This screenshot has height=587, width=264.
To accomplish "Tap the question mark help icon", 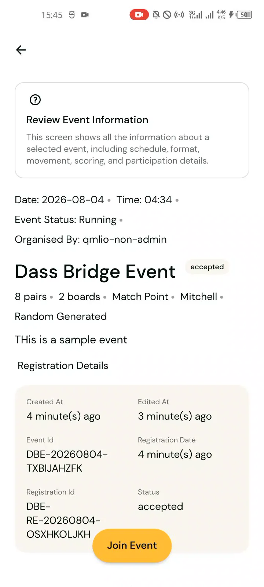I will pyautogui.click(x=35, y=100).
